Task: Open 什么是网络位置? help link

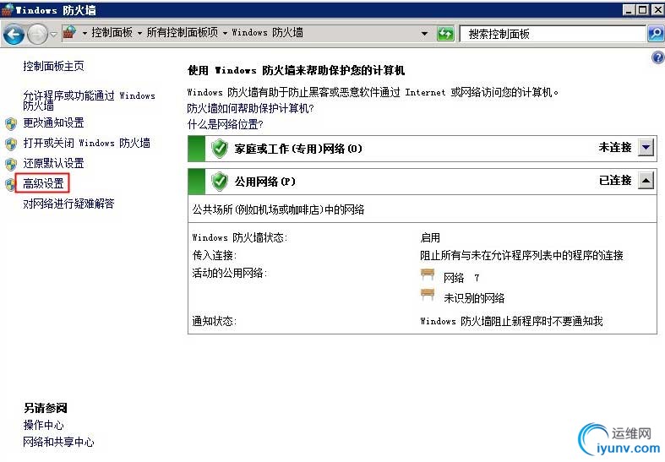Action: point(226,124)
